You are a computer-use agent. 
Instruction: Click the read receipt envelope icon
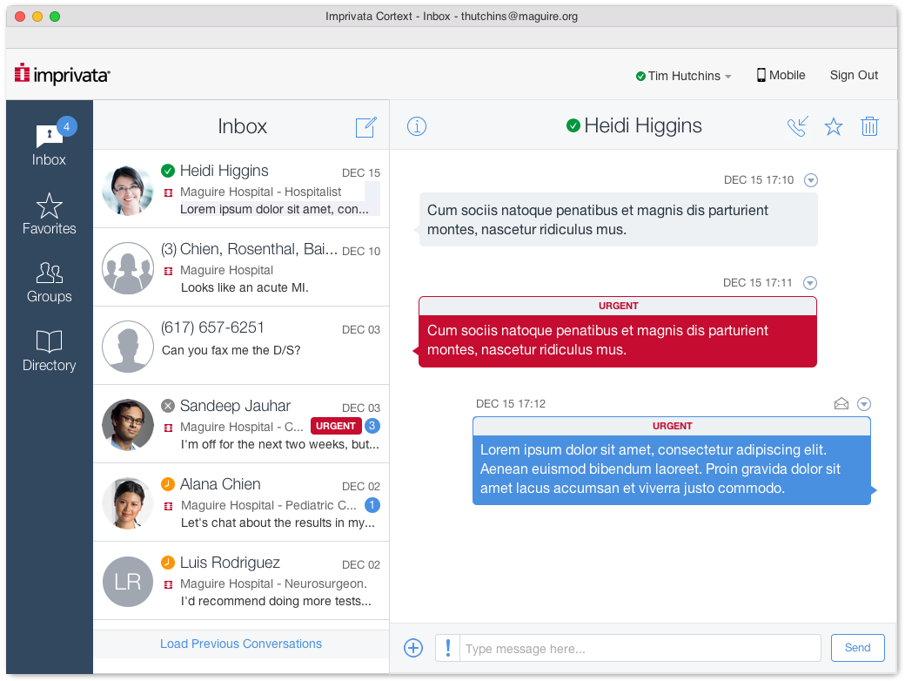point(841,404)
